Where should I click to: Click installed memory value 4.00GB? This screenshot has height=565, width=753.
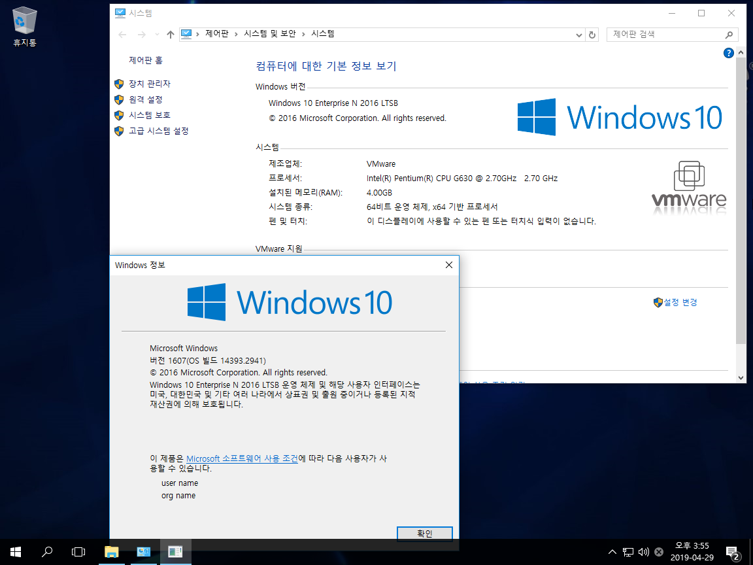coord(379,193)
